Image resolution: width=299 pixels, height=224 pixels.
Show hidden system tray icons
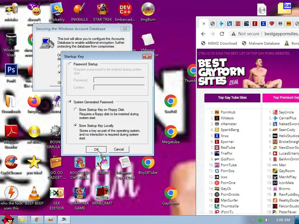coord(253,220)
